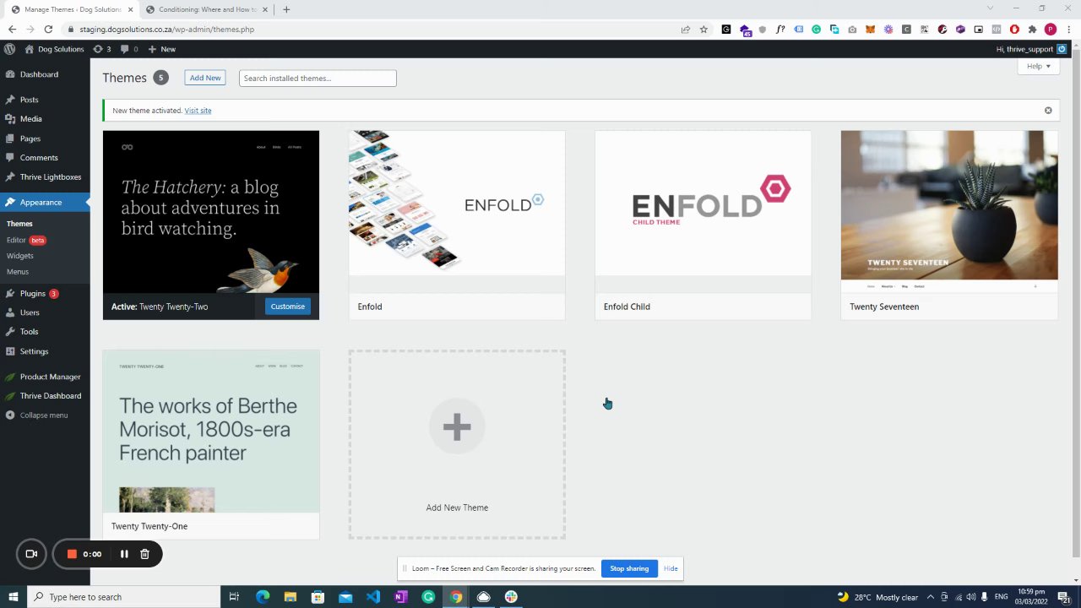Select the Twenty Twenty-Two theme thumbnail
The width and height of the screenshot is (1081, 608).
tap(211, 212)
